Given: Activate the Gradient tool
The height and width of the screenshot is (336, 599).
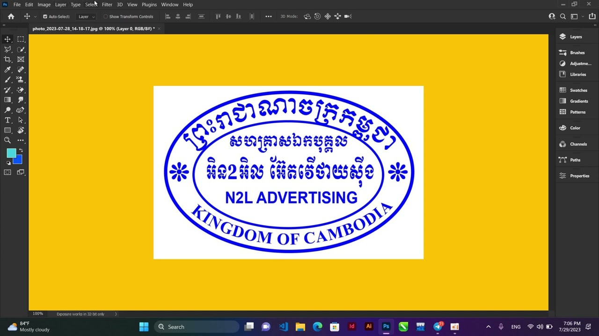Looking at the screenshot, I should 7,100.
